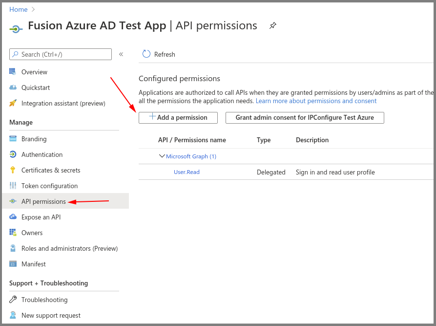Follow Learn more about permissions and consent
436x326 pixels.
[316, 101]
